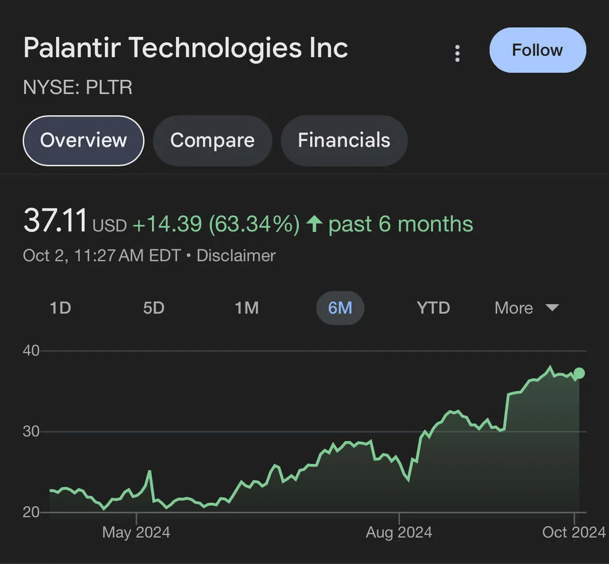Open the three-dot more options menu
The height and width of the screenshot is (564, 609).
[457, 53]
